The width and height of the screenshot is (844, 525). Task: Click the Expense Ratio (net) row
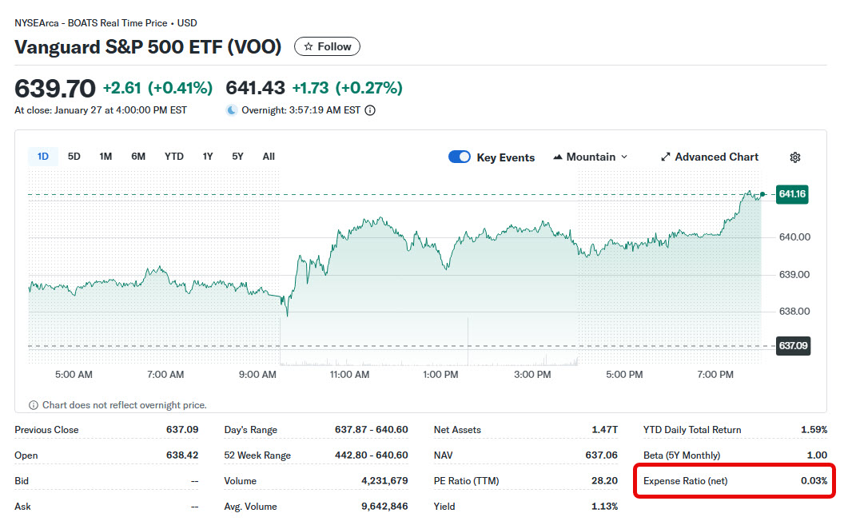[x=735, y=481]
